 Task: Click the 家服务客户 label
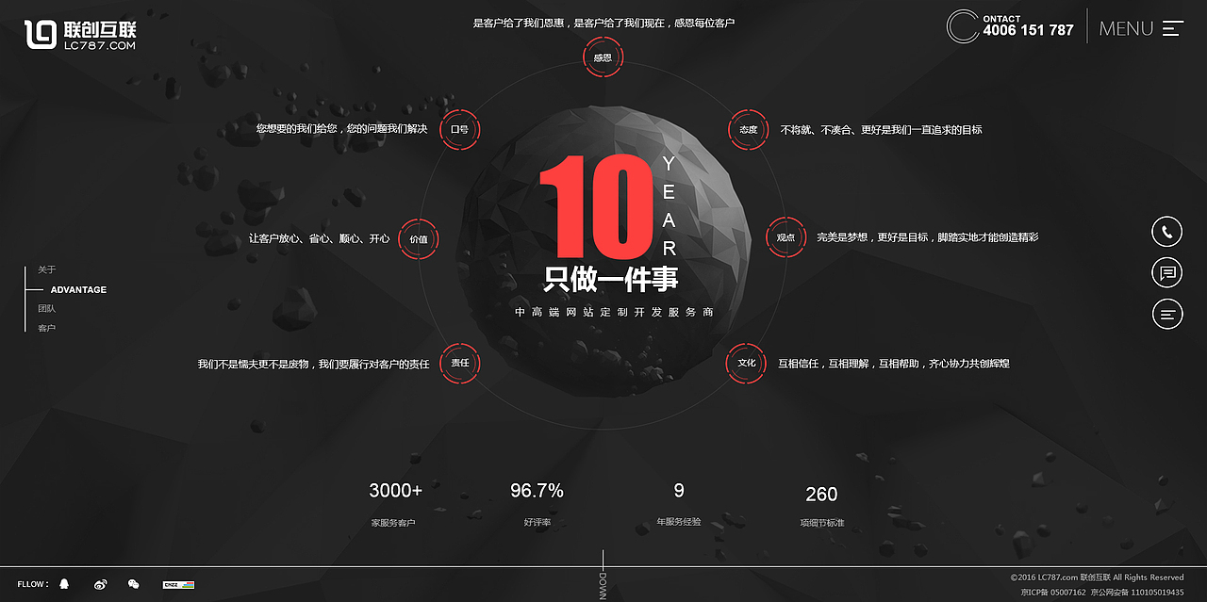[393, 522]
